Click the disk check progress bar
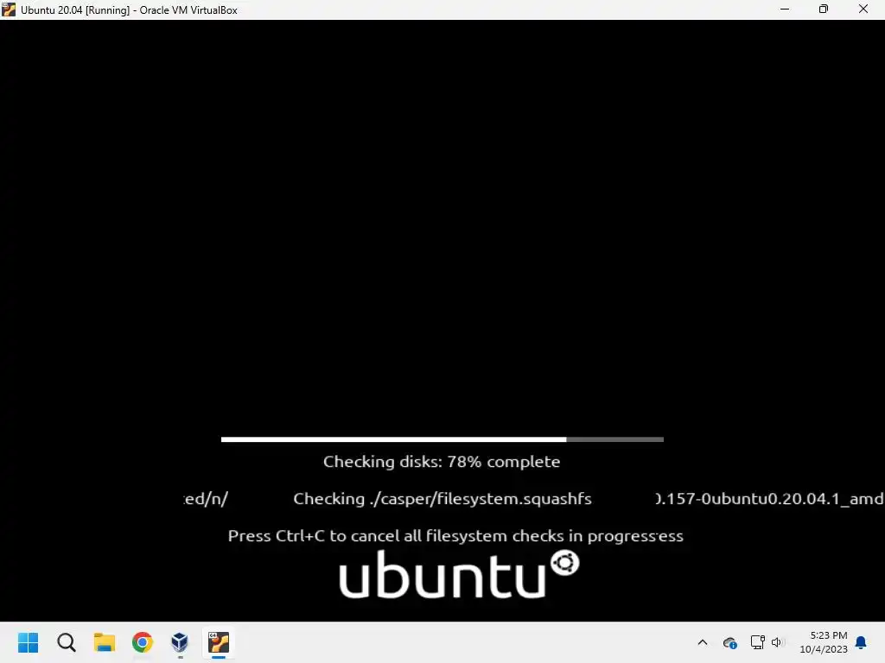Viewport: 885px width, 663px height. (442, 439)
